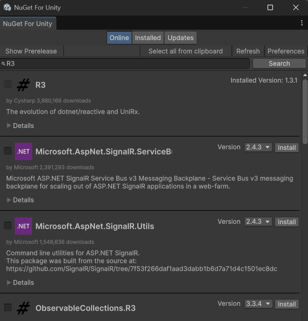This screenshot has height=321, width=308.
Task: Install ObservableCollections.R3 package
Action: point(287,304)
